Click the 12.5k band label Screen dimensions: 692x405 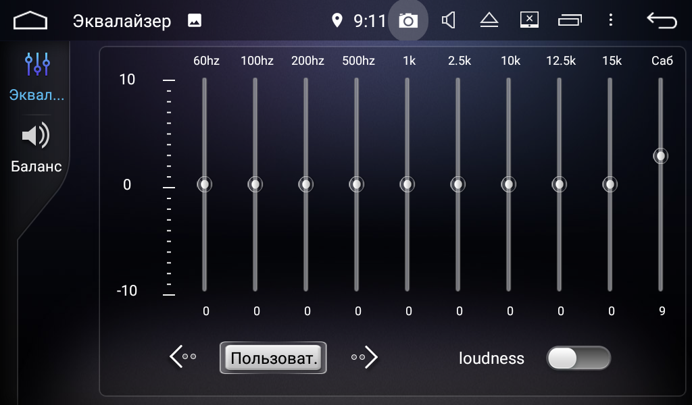click(560, 61)
